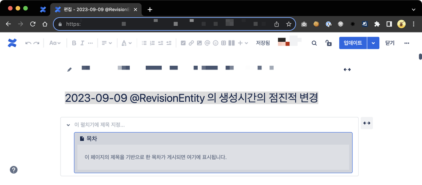The height and width of the screenshot is (185, 422).
Task: Insert an emoji
Action: point(215,43)
